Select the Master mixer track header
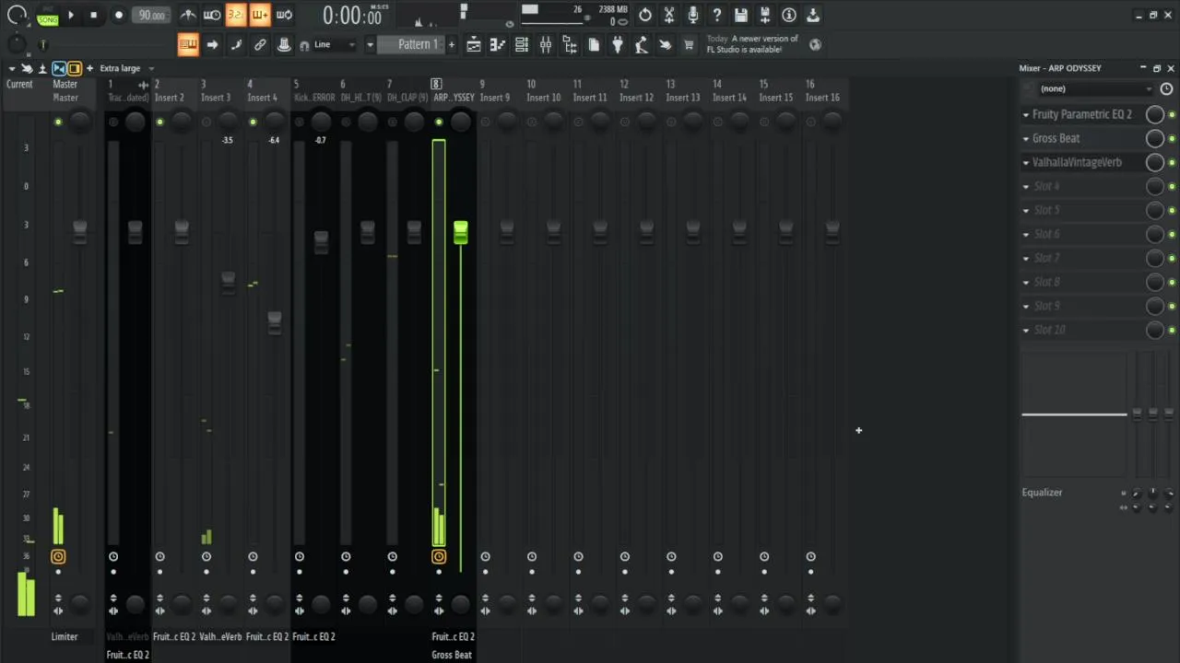The width and height of the screenshot is (1180, 663). [65, 90]
